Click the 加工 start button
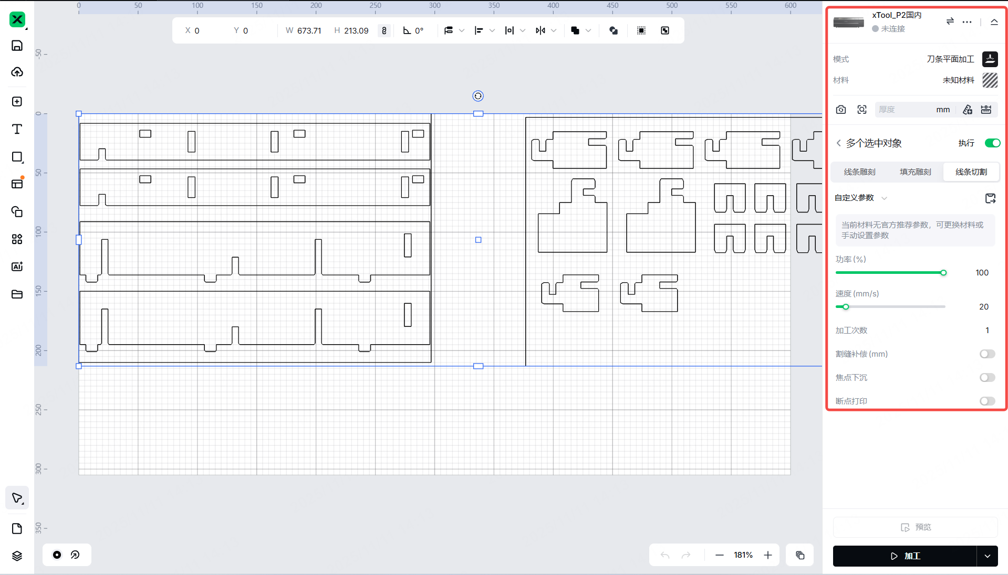Screen dimensions: 1008x575 pyautogui.click(x=905, y=556)
